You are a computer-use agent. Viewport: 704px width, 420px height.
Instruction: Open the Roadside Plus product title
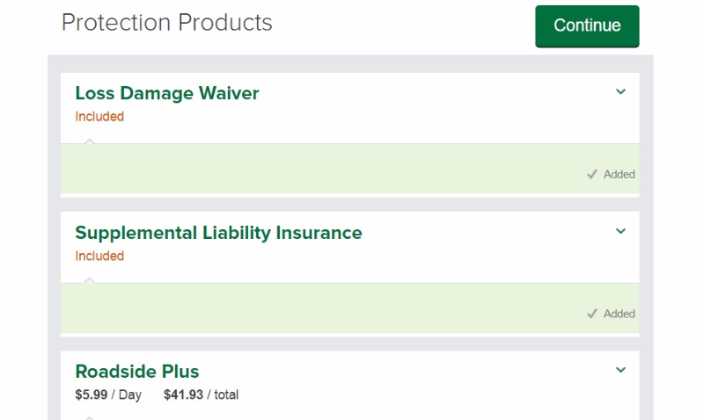[137, 371]
